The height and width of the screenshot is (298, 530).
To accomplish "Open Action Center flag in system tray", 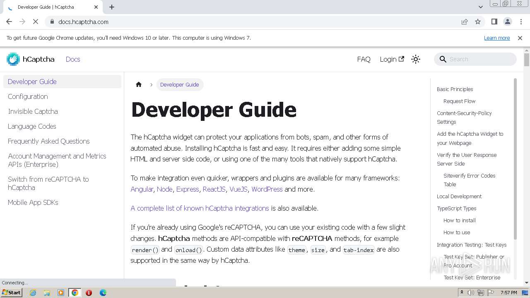I will [x=490, y=293].
